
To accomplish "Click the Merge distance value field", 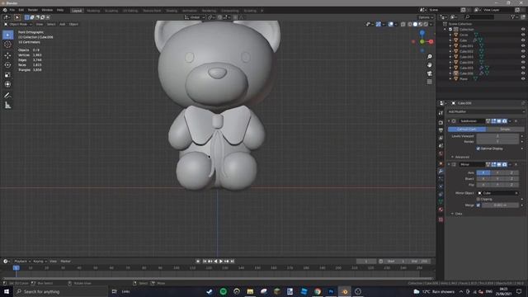I will pos(500,205).
